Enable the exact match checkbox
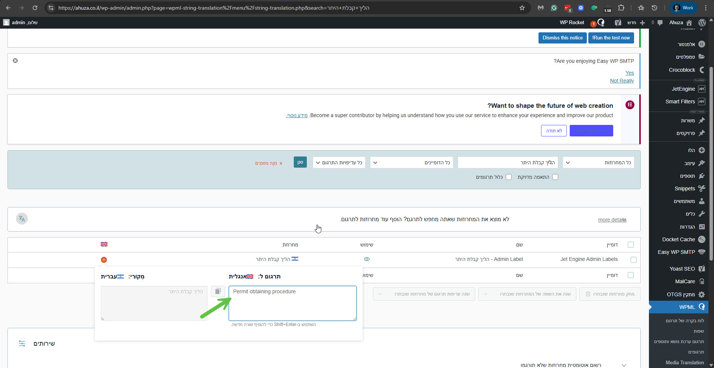The height and width of the screenshot is (368, 714). 555,177
